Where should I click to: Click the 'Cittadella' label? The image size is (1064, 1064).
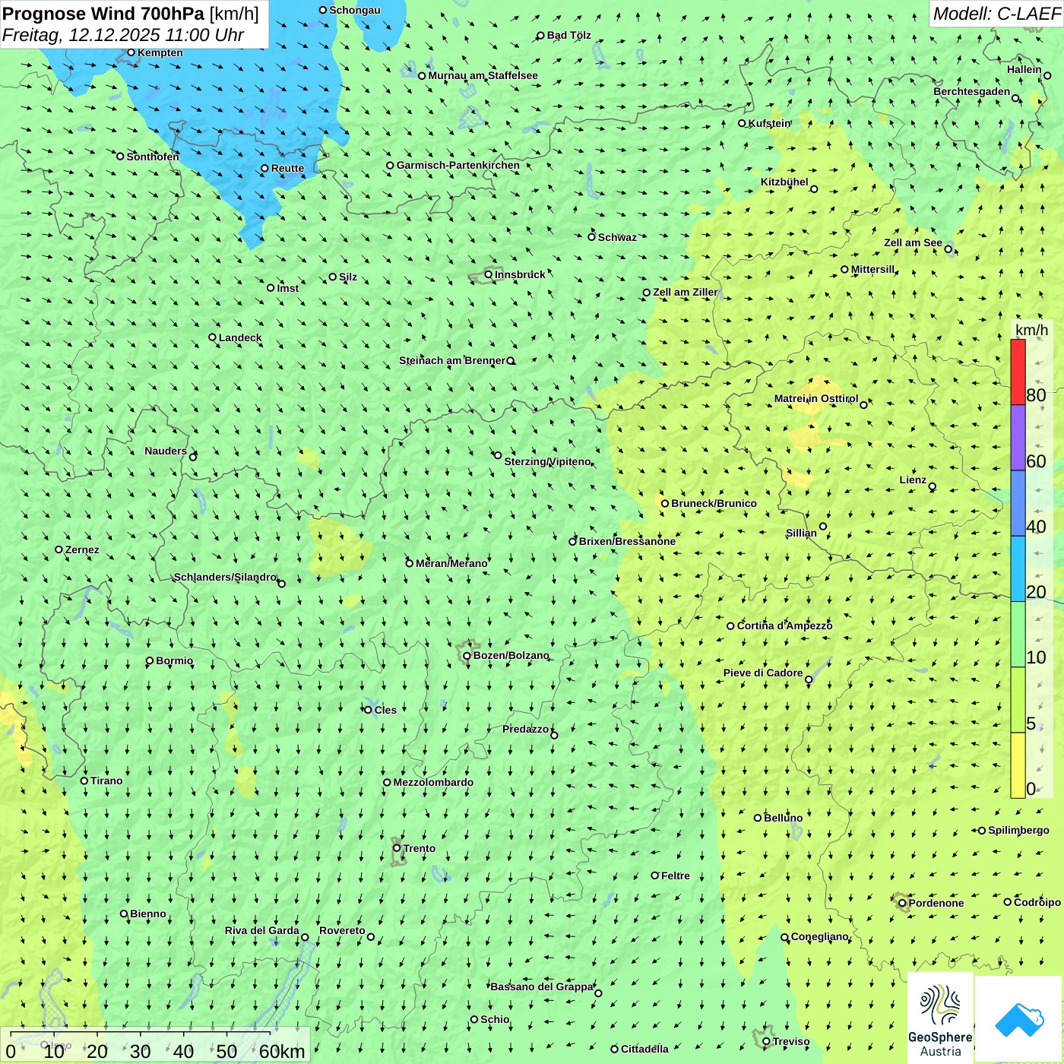[645, 1049]
